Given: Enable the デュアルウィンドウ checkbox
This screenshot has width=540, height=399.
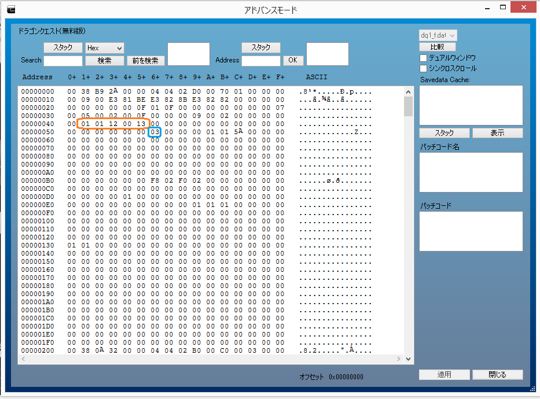Looking at the screenshot, I should tap(424, 58).
